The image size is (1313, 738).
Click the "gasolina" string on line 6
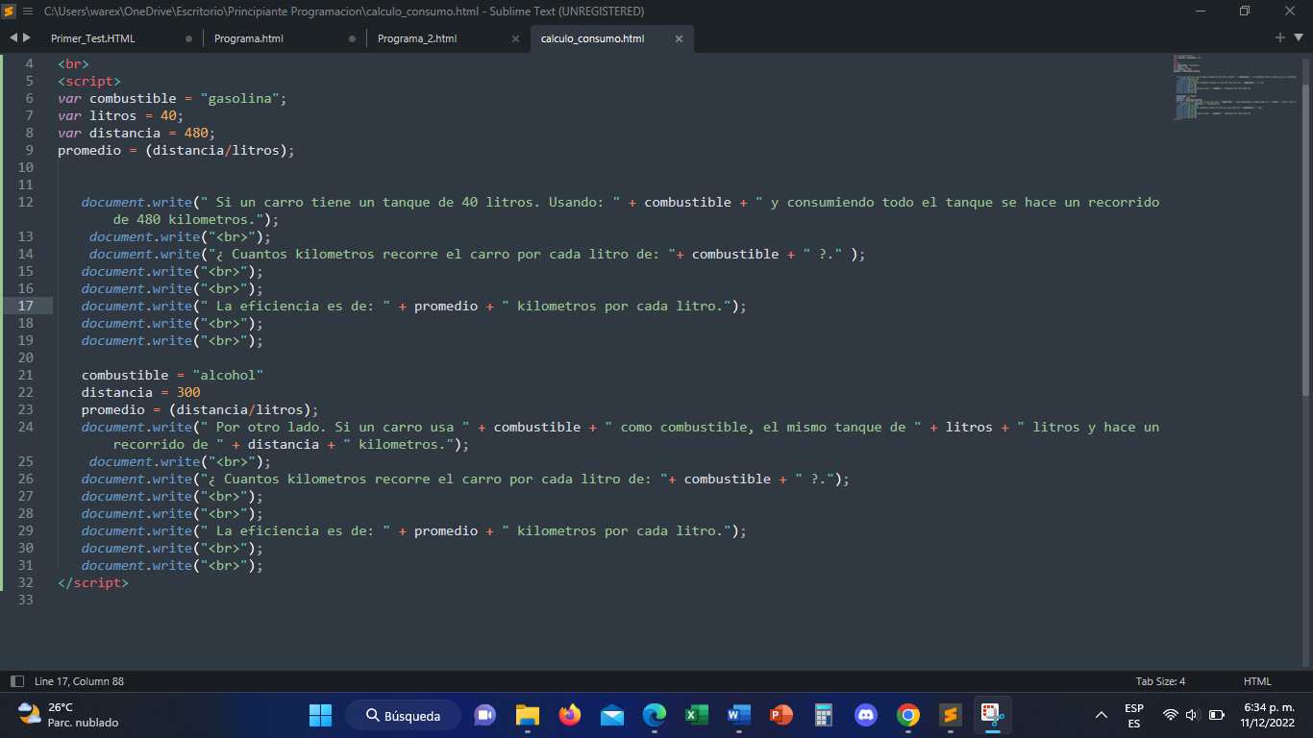pyautogui.click(x=239, y=98)
